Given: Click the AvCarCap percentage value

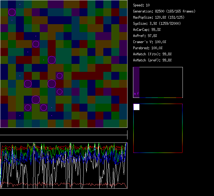Looking at the screenshot, I should tap(156, 30).
